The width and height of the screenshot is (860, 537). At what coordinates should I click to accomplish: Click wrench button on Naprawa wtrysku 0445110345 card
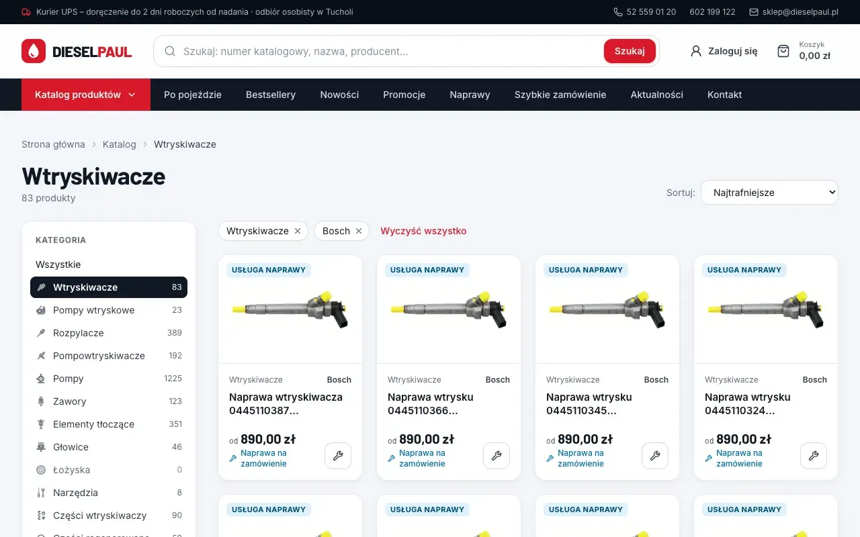click(x=655, y=456)
